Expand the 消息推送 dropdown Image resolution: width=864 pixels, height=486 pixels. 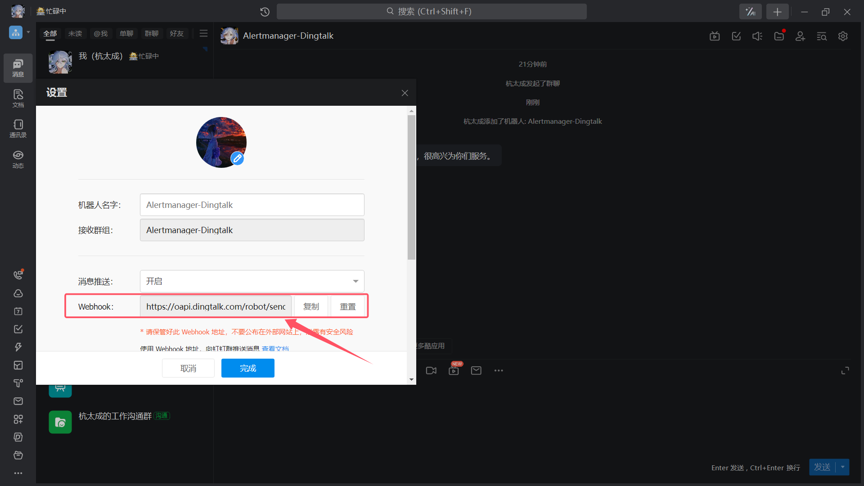(355, 281)
